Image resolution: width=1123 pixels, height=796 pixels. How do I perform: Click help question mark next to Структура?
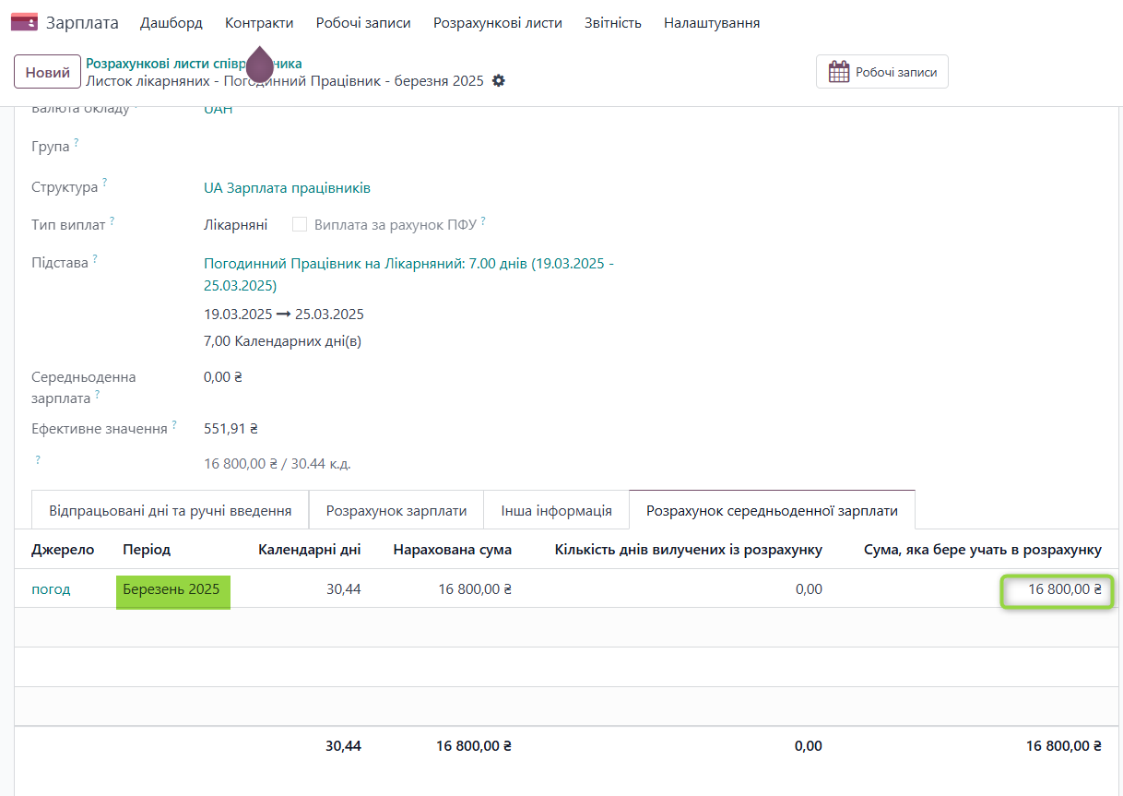(x=105, y=184)
